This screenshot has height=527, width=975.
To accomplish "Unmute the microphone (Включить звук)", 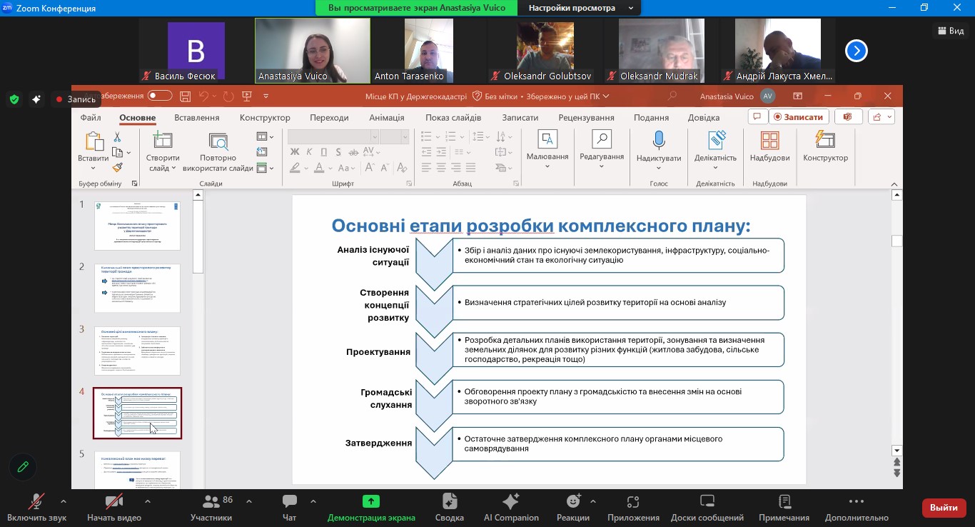I will click(x=36, y=501).
